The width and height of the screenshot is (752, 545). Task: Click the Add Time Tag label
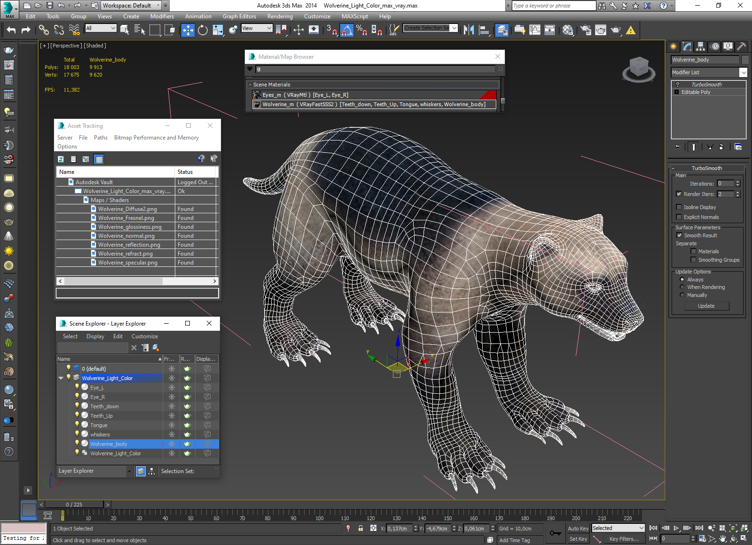(x=514, y=540)
